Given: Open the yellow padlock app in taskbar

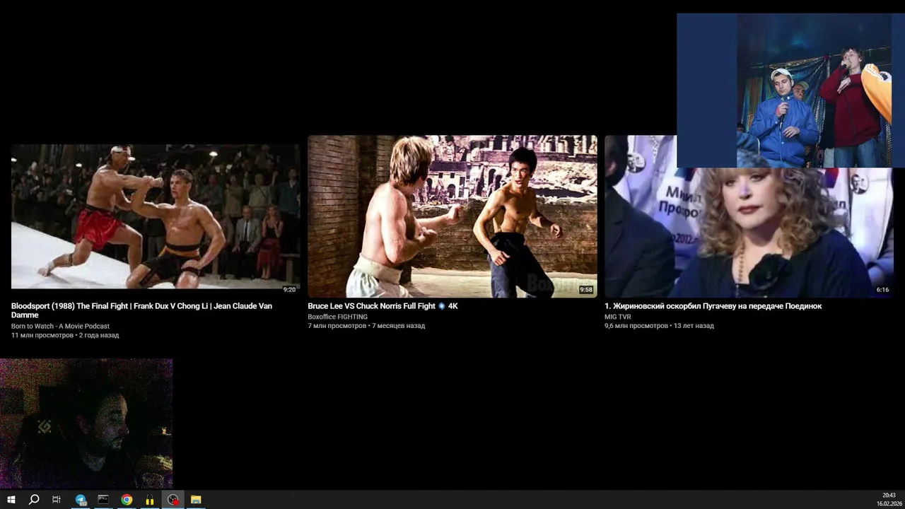Looking at the screenshot, I should 150,500.
